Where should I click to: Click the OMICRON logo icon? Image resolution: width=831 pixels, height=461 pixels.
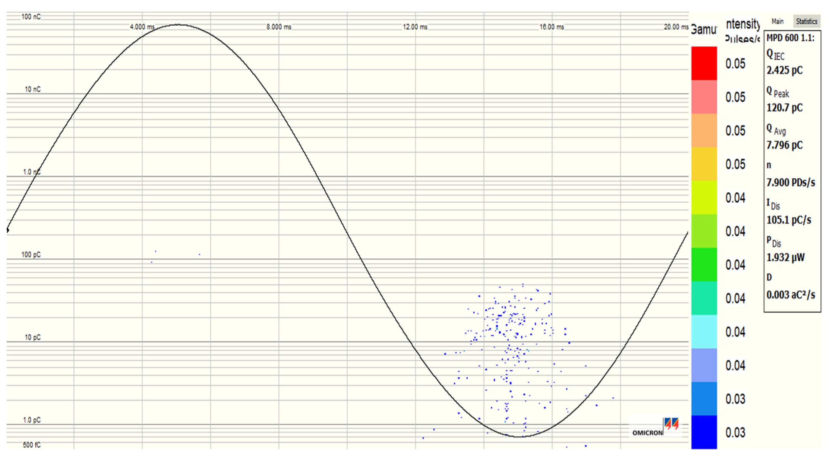pyautogui.click(x=672, y=423)
